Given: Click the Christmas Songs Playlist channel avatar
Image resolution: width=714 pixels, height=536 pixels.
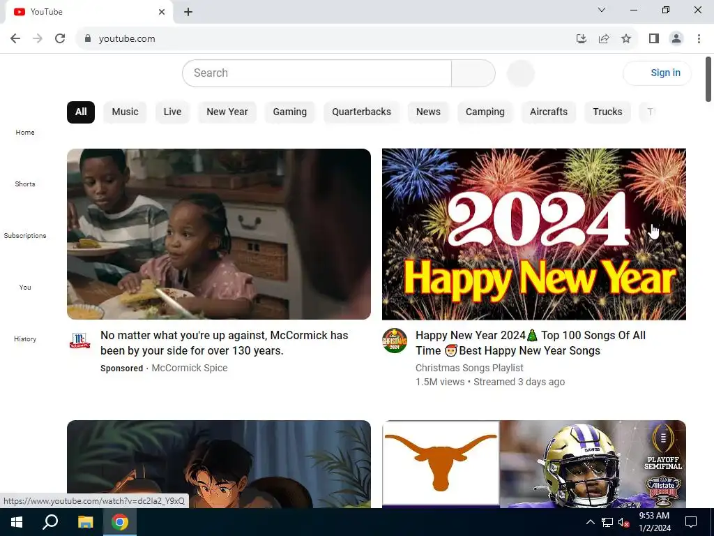Looking at the screenshot, I should click(395, 341).
